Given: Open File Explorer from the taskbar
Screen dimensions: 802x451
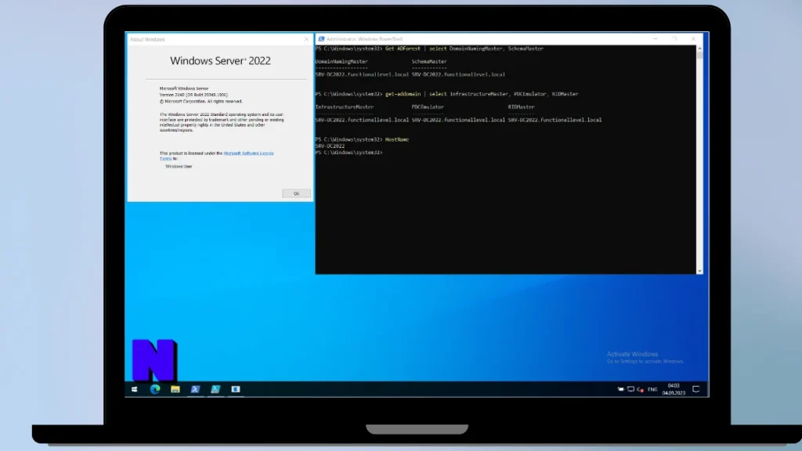Looking at the screenshot, I should click(175, 389).
